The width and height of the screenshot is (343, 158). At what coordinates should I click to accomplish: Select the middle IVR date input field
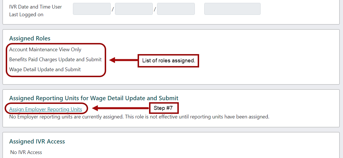[x=134, y=9]
